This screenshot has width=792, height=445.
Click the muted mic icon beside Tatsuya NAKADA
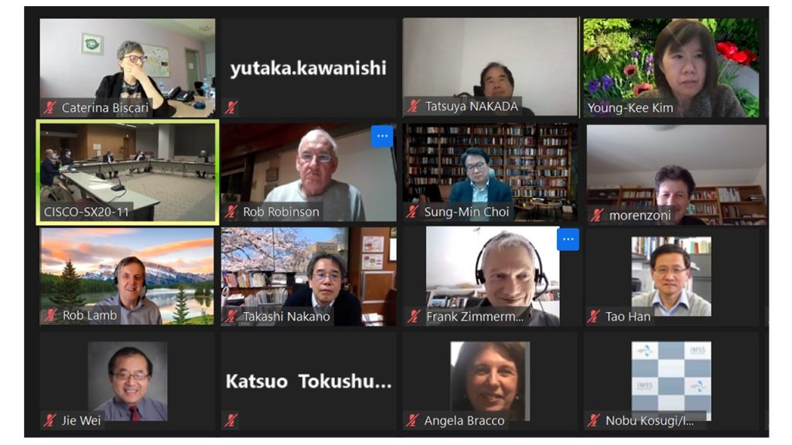coord(413,106)
